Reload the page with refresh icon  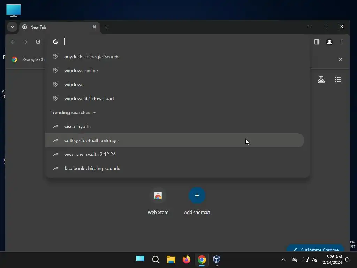click(38, 42)
